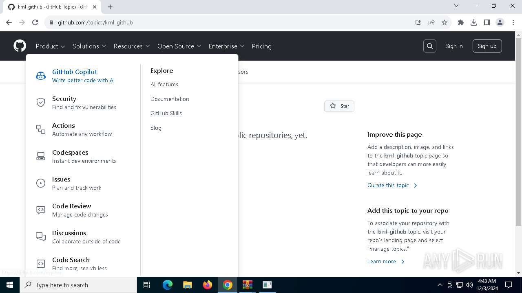Open Chrome downloads tray icon
Image resolution: width=522 pixels, height=293 pixels.
[474, 22]
